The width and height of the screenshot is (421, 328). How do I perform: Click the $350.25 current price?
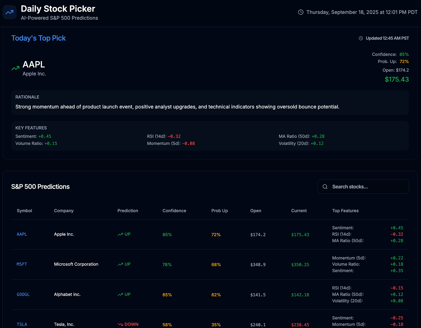(300, 265)
